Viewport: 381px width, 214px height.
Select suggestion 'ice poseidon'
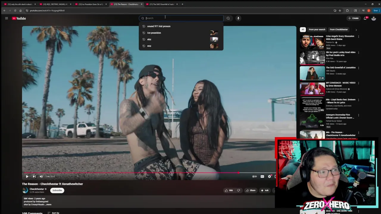click(x=181, y=33)
